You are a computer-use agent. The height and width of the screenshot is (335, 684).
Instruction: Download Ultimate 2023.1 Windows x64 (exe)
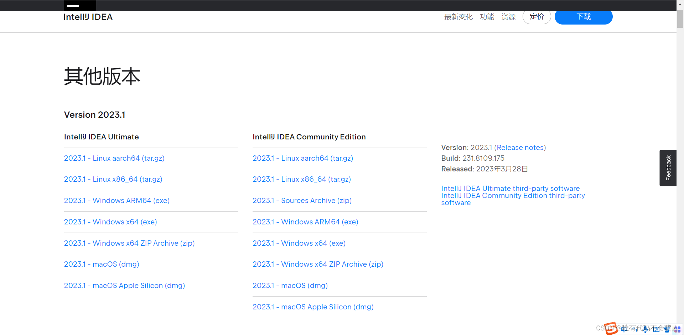coord(110,222)
